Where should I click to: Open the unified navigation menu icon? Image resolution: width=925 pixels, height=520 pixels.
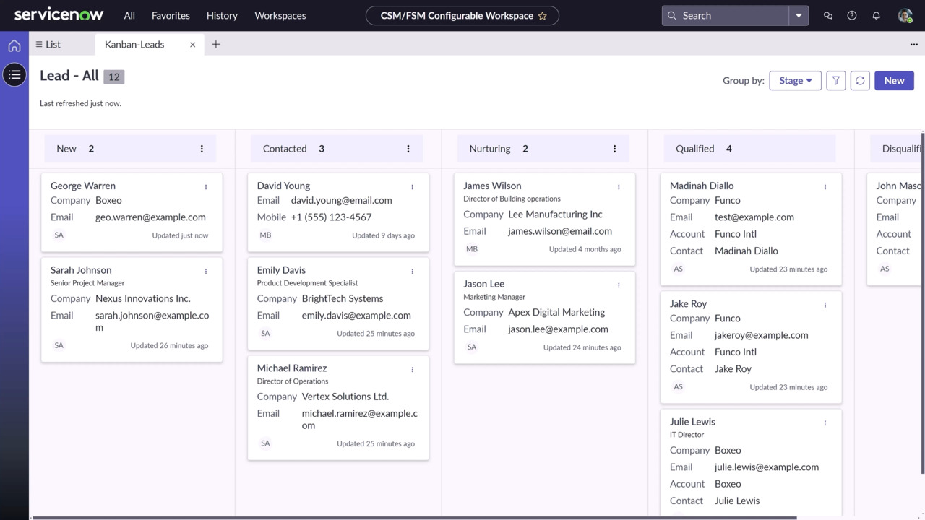pos(14,74)
